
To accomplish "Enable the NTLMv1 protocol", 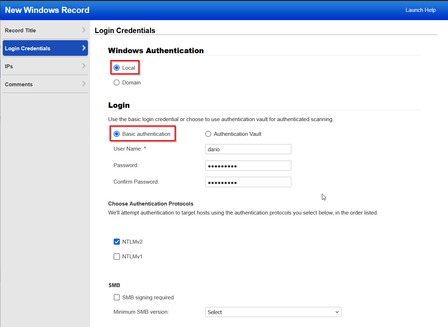I will tap(116, 256).
